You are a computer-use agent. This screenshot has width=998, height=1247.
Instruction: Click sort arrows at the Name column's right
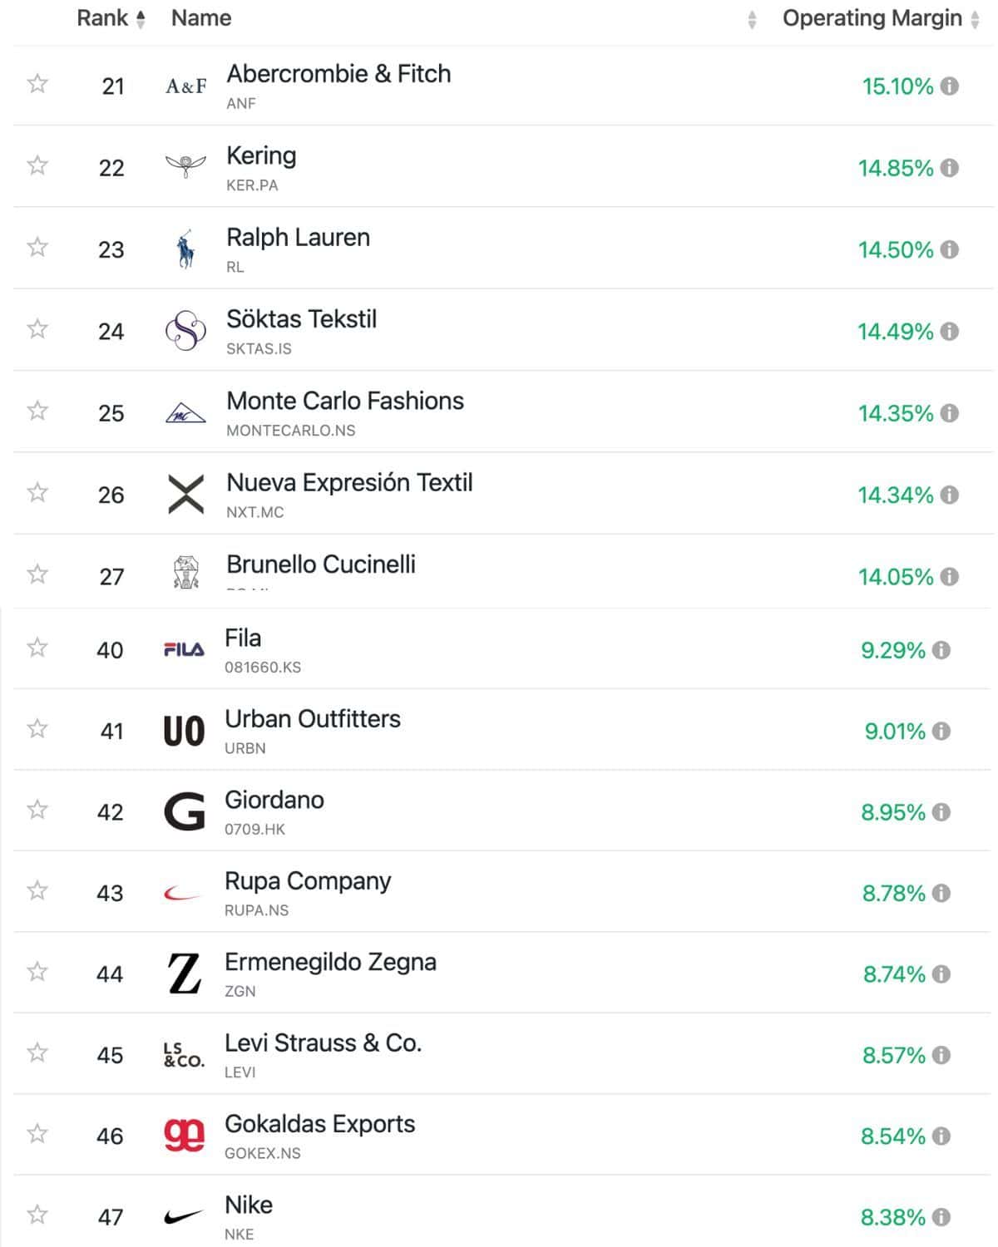point(752,19)
